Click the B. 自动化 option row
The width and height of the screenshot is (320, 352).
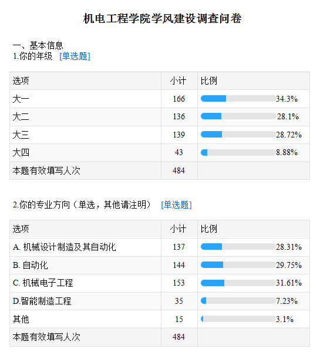tap(160, 265)
